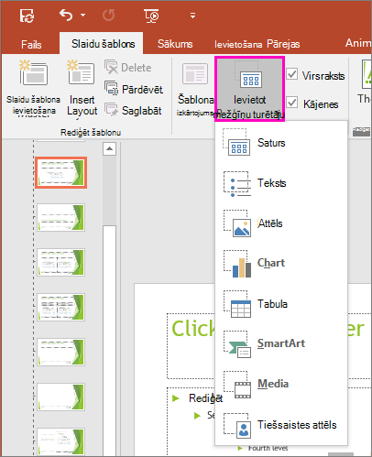Image resolution: width=372 pixels, height=457 pixels.
Task: Click the 'Fourth level' text
Action: pos(268,448)
